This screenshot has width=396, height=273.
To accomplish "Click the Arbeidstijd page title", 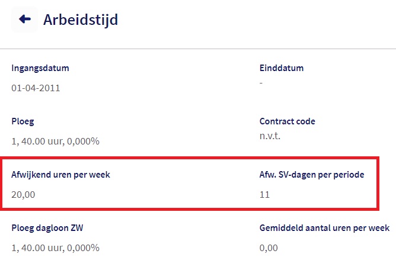I will point(81,20).
